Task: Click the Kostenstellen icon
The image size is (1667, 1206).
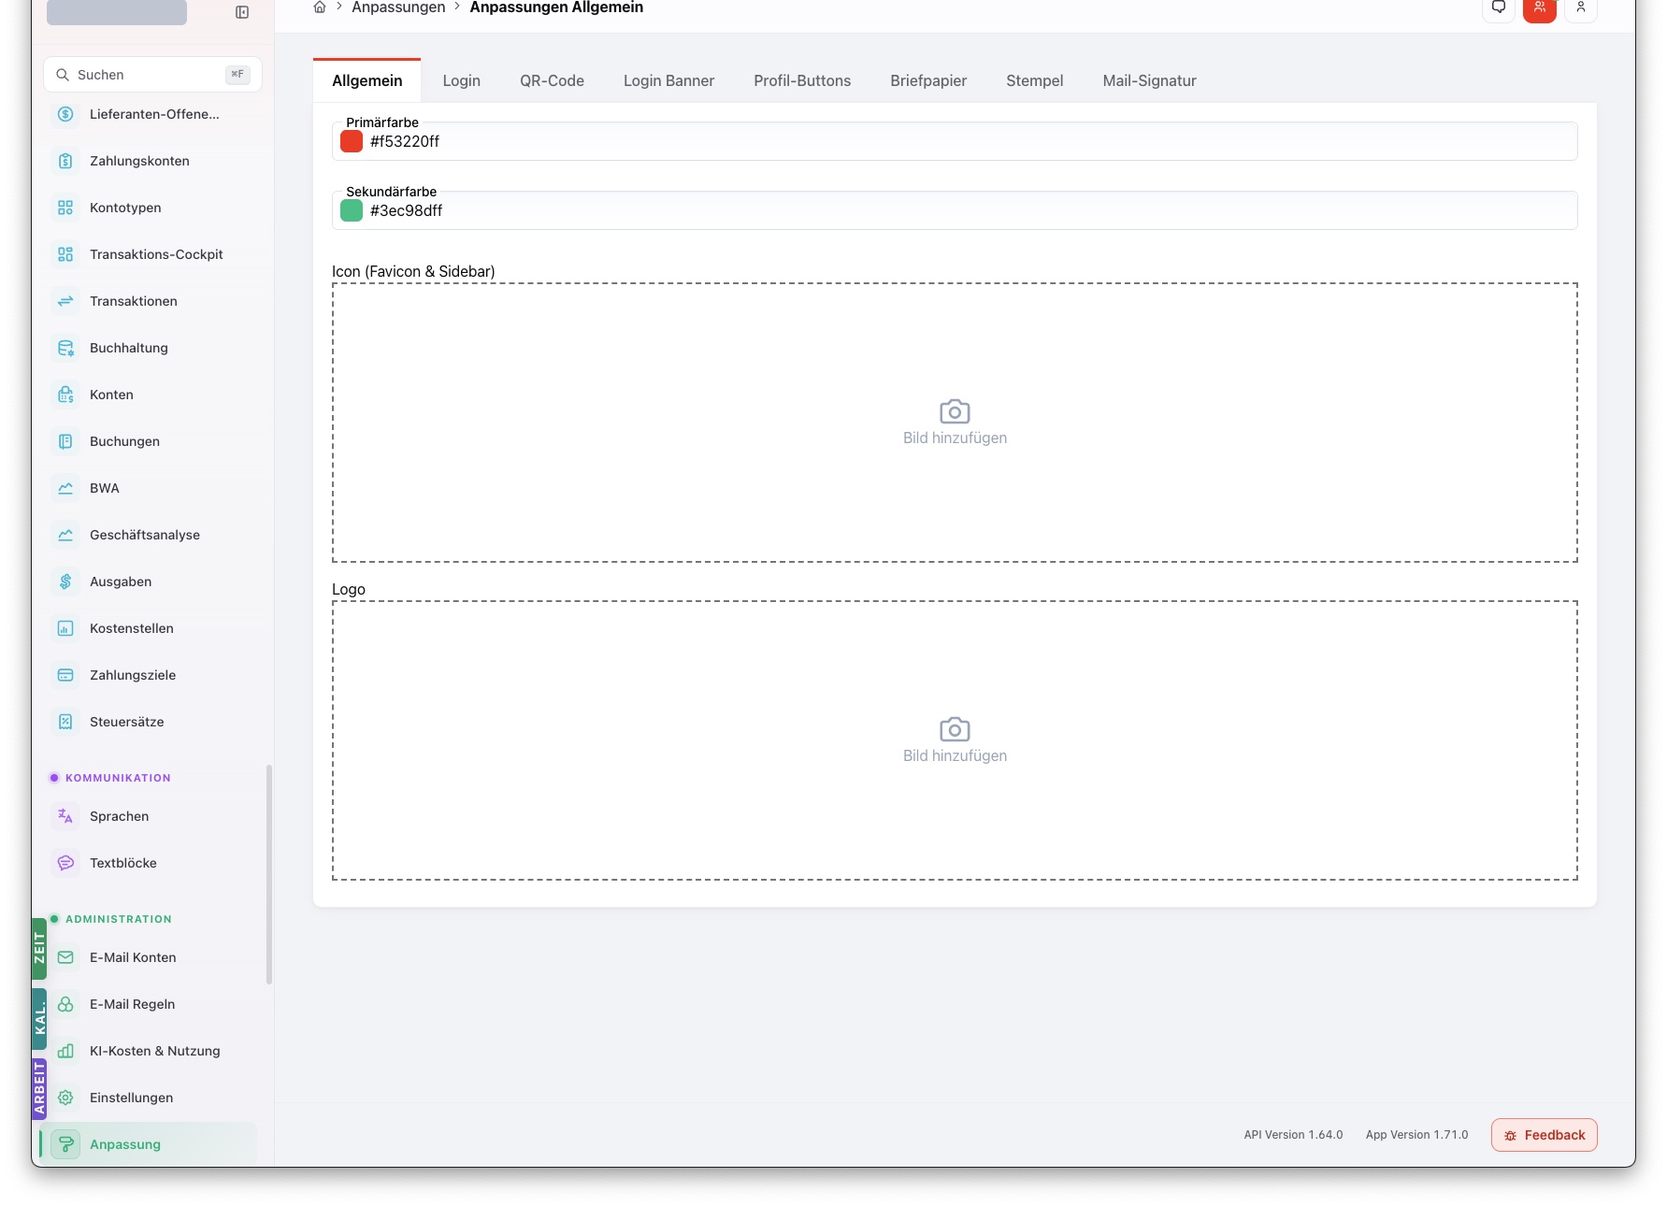Action: pyautogui.click(x=65, y=628)
